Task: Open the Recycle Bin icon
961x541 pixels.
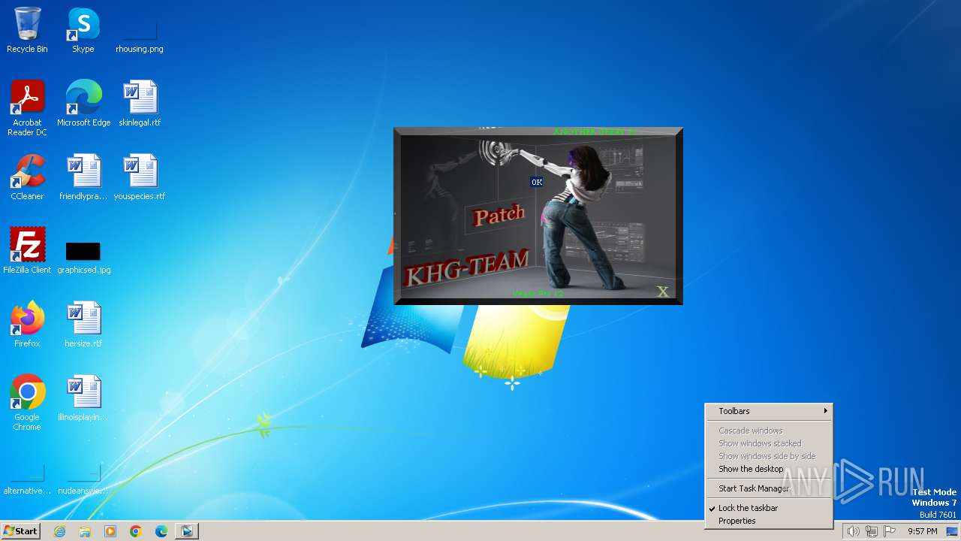Action: 27,30
